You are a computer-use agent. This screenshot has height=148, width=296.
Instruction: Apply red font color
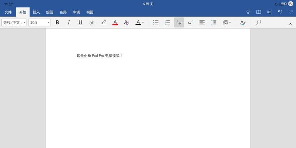point(115,23)
